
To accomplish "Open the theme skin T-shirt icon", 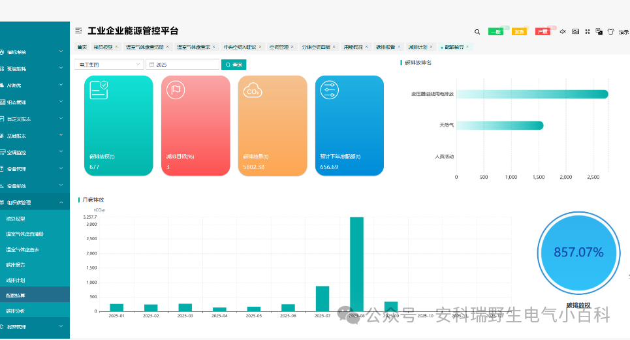I will coord(610,31).
